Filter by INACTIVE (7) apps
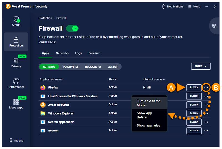This screenshot has height=149, width=222. pyautogui.click(x=70, y=67)
